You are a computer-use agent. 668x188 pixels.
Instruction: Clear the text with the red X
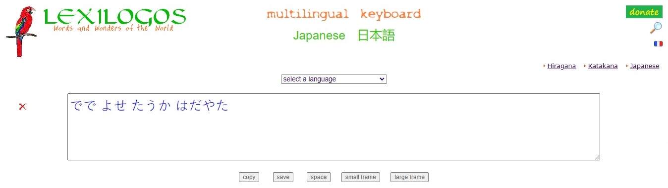(x=22, y=107)
